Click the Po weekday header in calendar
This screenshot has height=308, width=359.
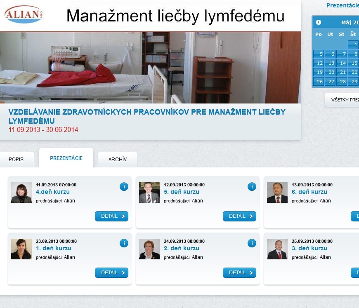(x=319, y=34)
